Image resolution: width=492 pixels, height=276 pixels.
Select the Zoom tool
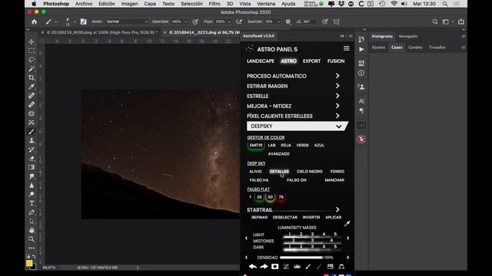pos(32,239)
